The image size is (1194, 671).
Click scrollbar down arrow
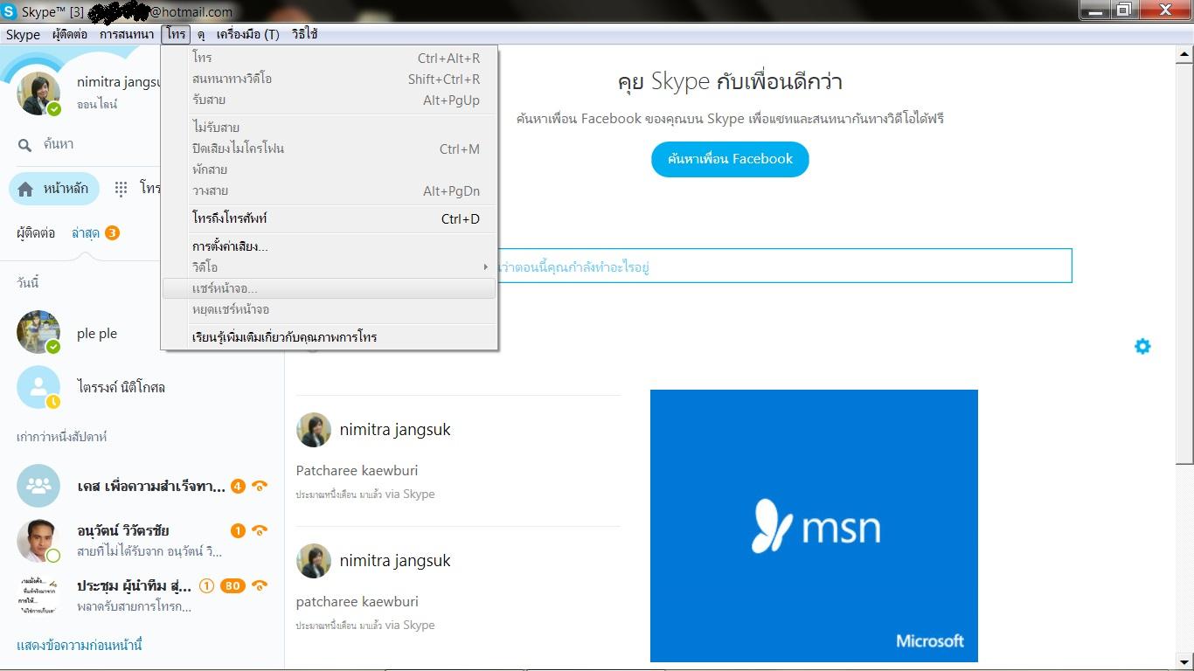pyautogui.click(x=1184, y=661)
